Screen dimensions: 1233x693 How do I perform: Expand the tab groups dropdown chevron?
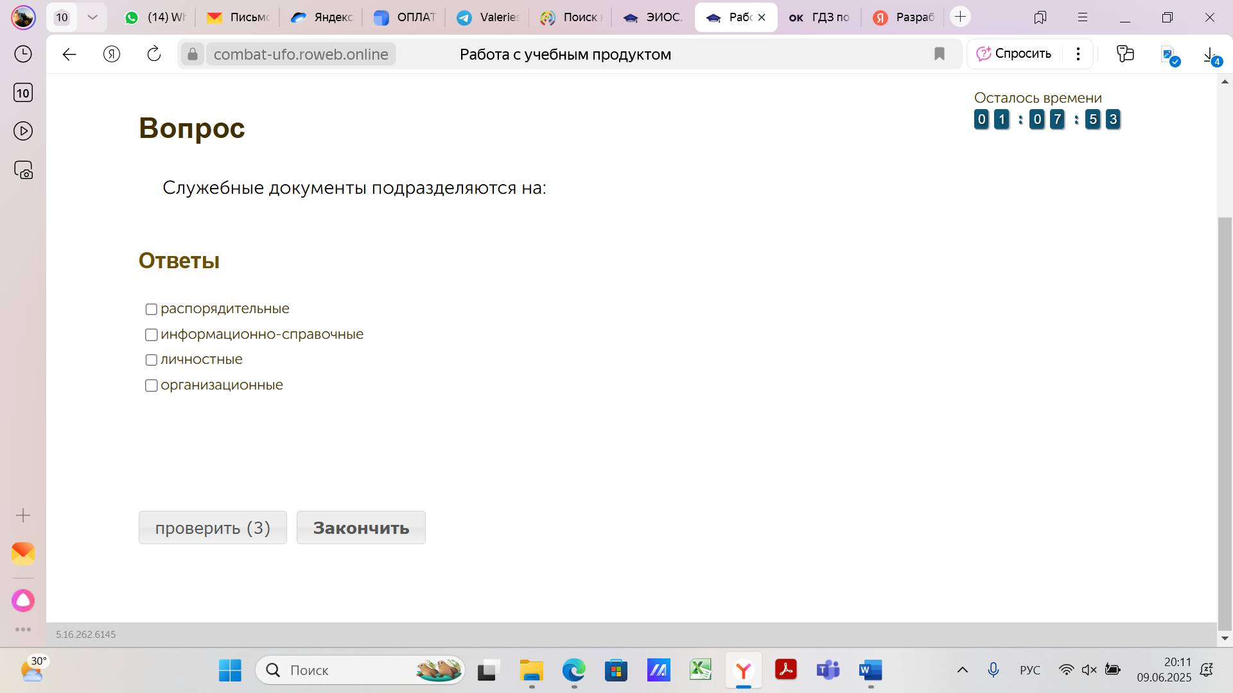click(x=92, y=17)
